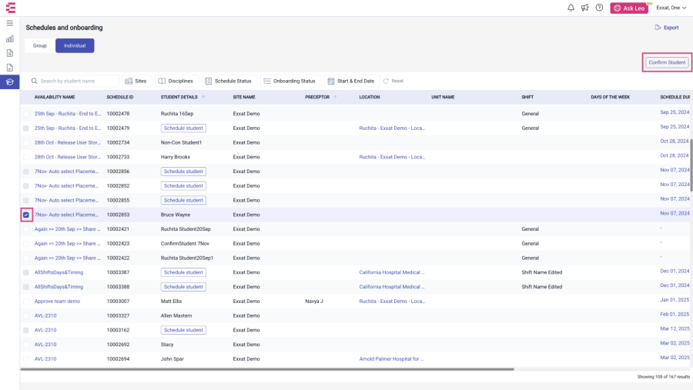
Task: Open availability link for Bruce Wayne row
Action: [x=67, y=215]
